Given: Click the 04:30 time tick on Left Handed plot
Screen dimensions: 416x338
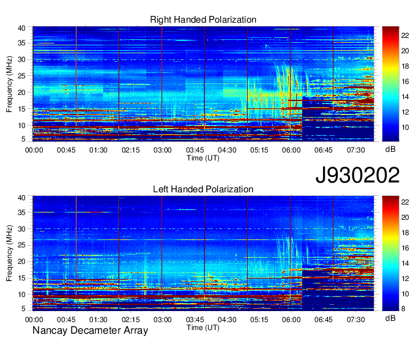Looking at the screenshot, I should (x=227, y=320).
